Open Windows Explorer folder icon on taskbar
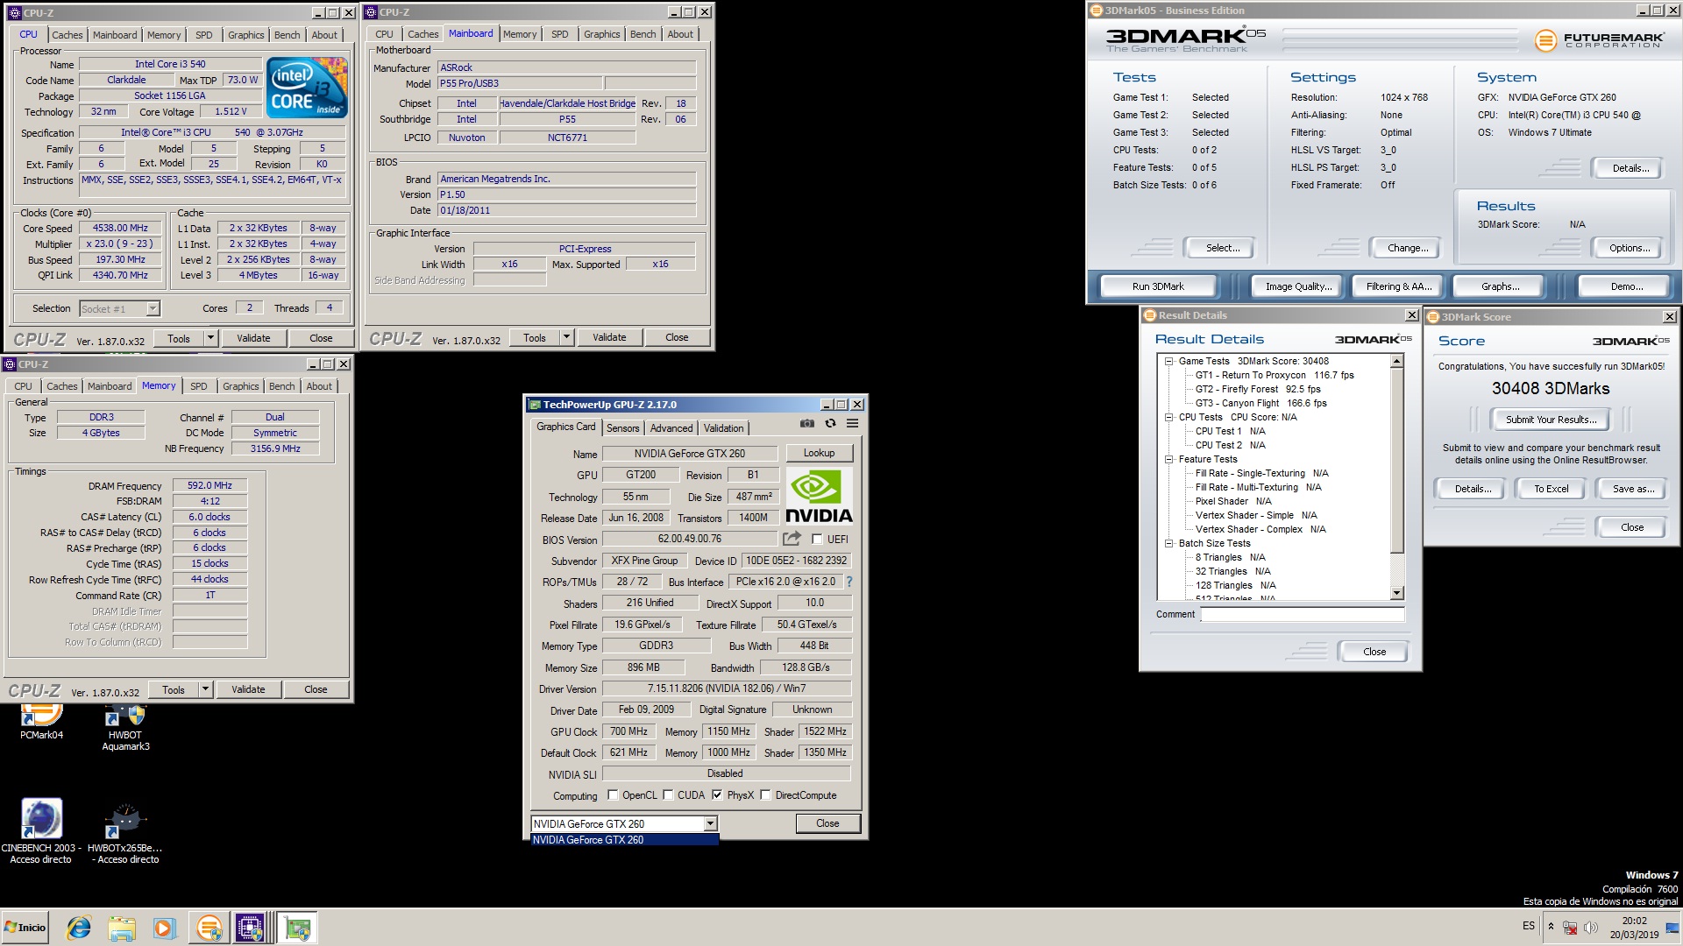 click(x=122, y=928)
